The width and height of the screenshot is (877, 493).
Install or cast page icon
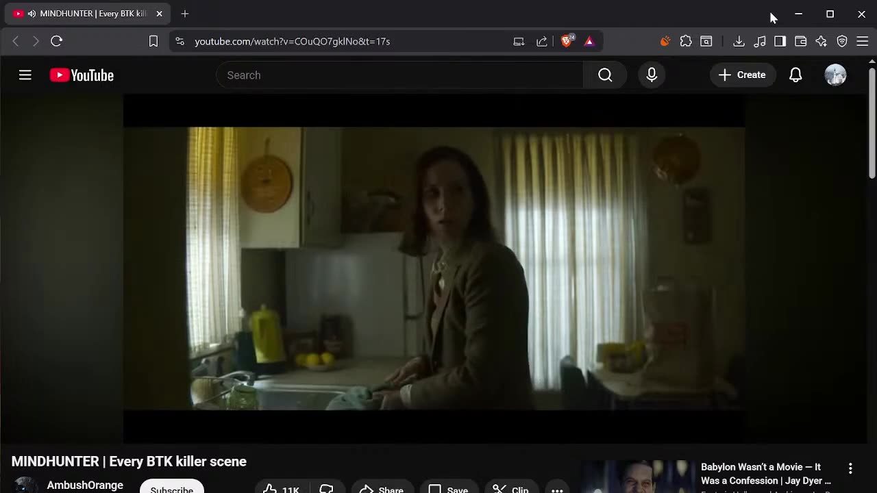pyautogui.click(x=519, y=42)
